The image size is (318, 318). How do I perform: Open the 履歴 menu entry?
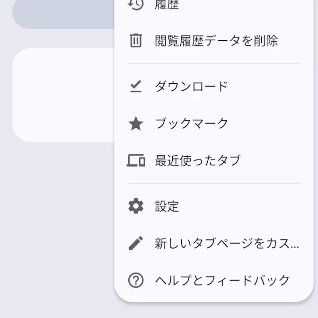pyautogui.click(x=167, y=5)
